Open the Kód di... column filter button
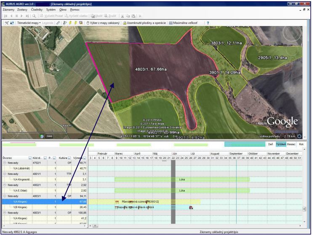The image size is (312, 235). pos(45,158)
